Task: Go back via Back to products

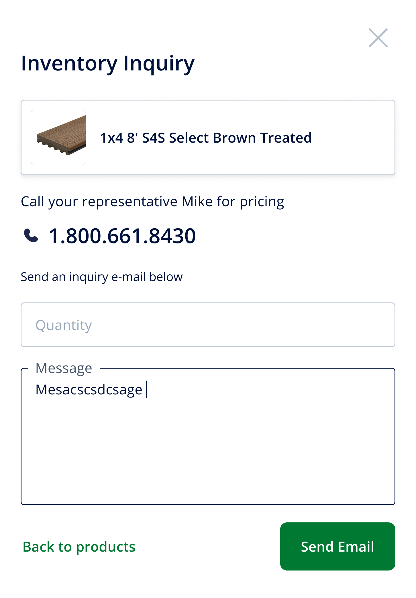Action: click(x=79, y=546)
